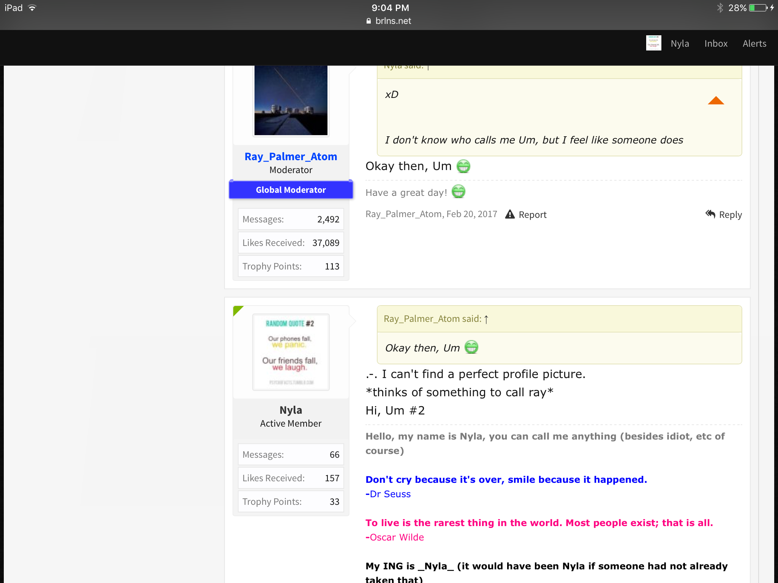Click the grinning emoji after 'Okay then, Um' post

click(463, 166)
